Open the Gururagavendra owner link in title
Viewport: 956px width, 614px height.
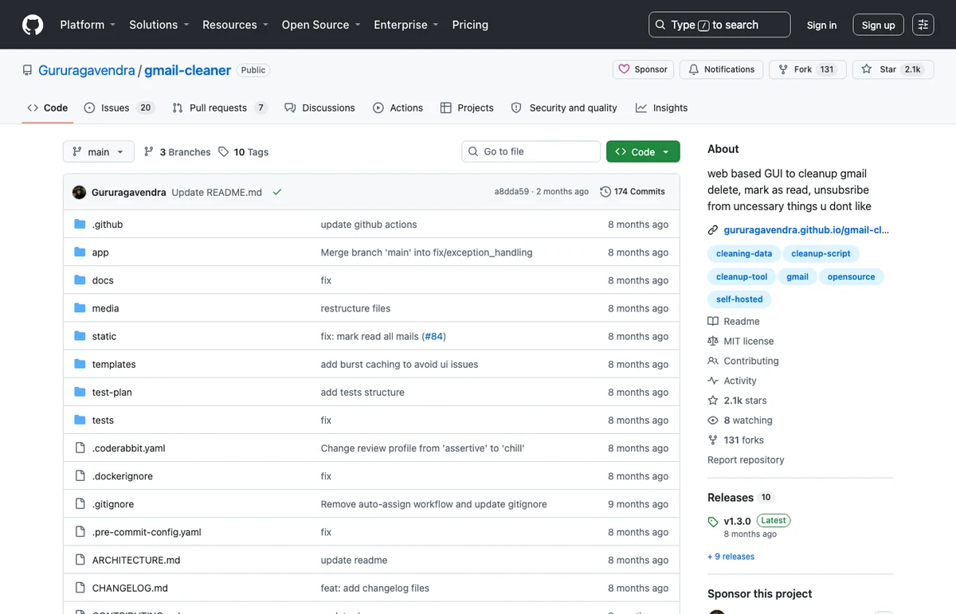87,70
